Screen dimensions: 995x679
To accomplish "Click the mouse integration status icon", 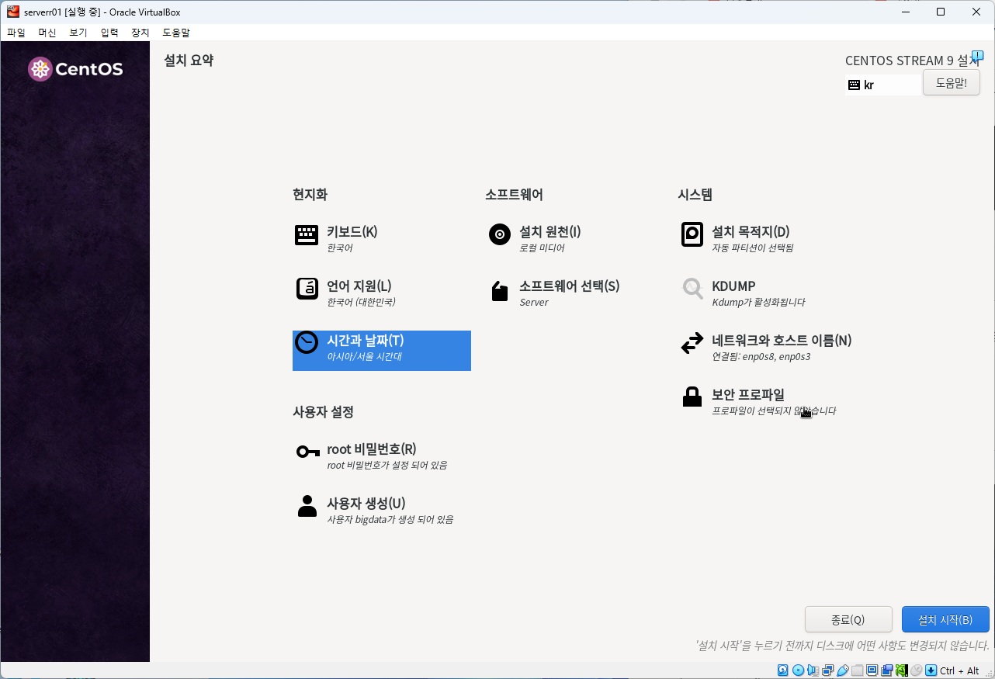I will click(x=916, y=670).
